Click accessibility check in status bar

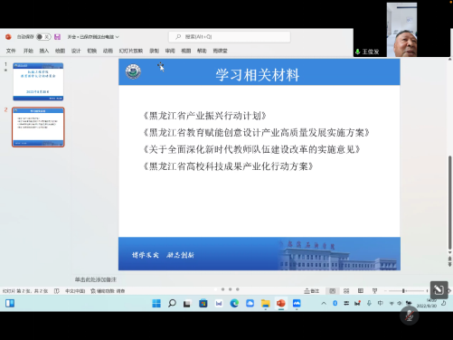pos(108,291)
